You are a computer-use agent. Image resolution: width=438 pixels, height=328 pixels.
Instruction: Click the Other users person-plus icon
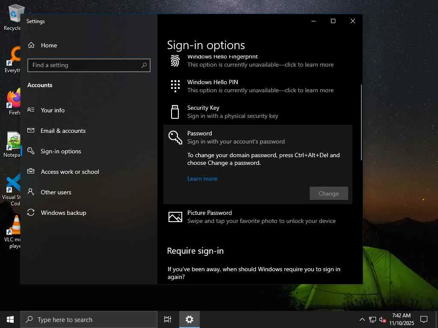31,192
